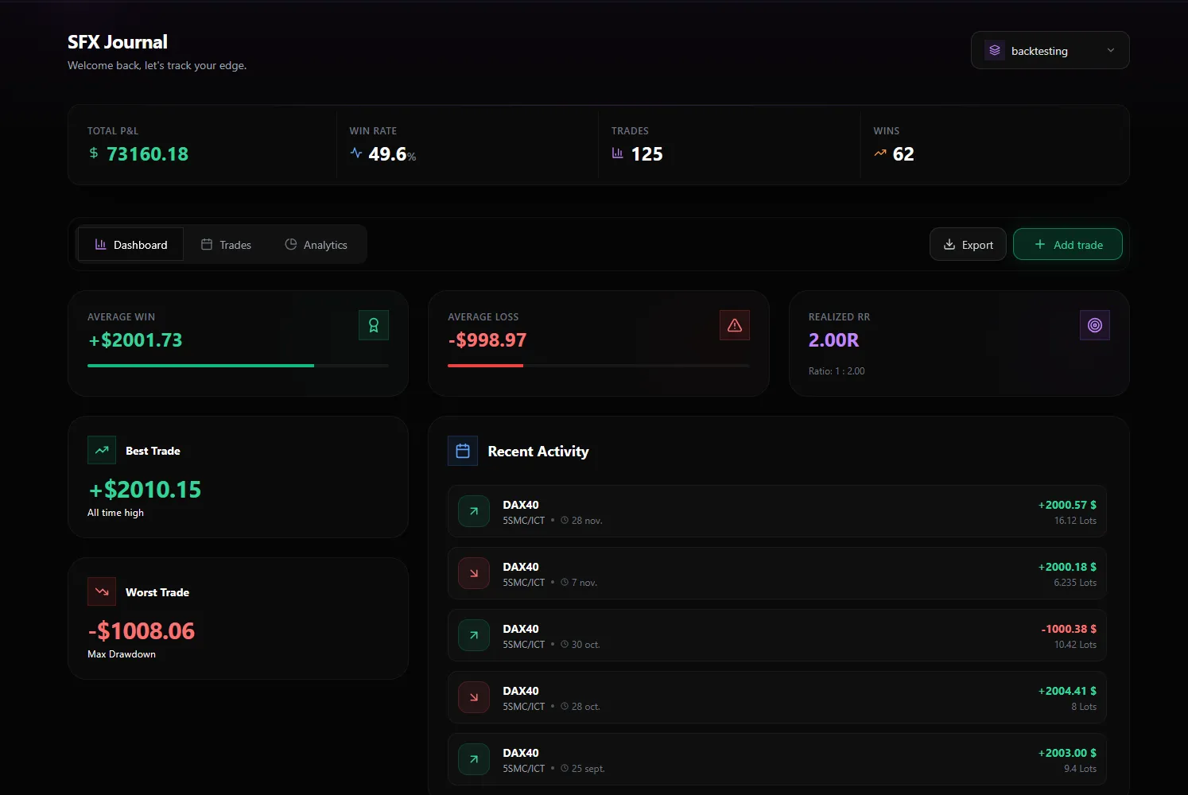Click the Add trade button
The height and width of the screenshot is (795, 1188).
1067,245
